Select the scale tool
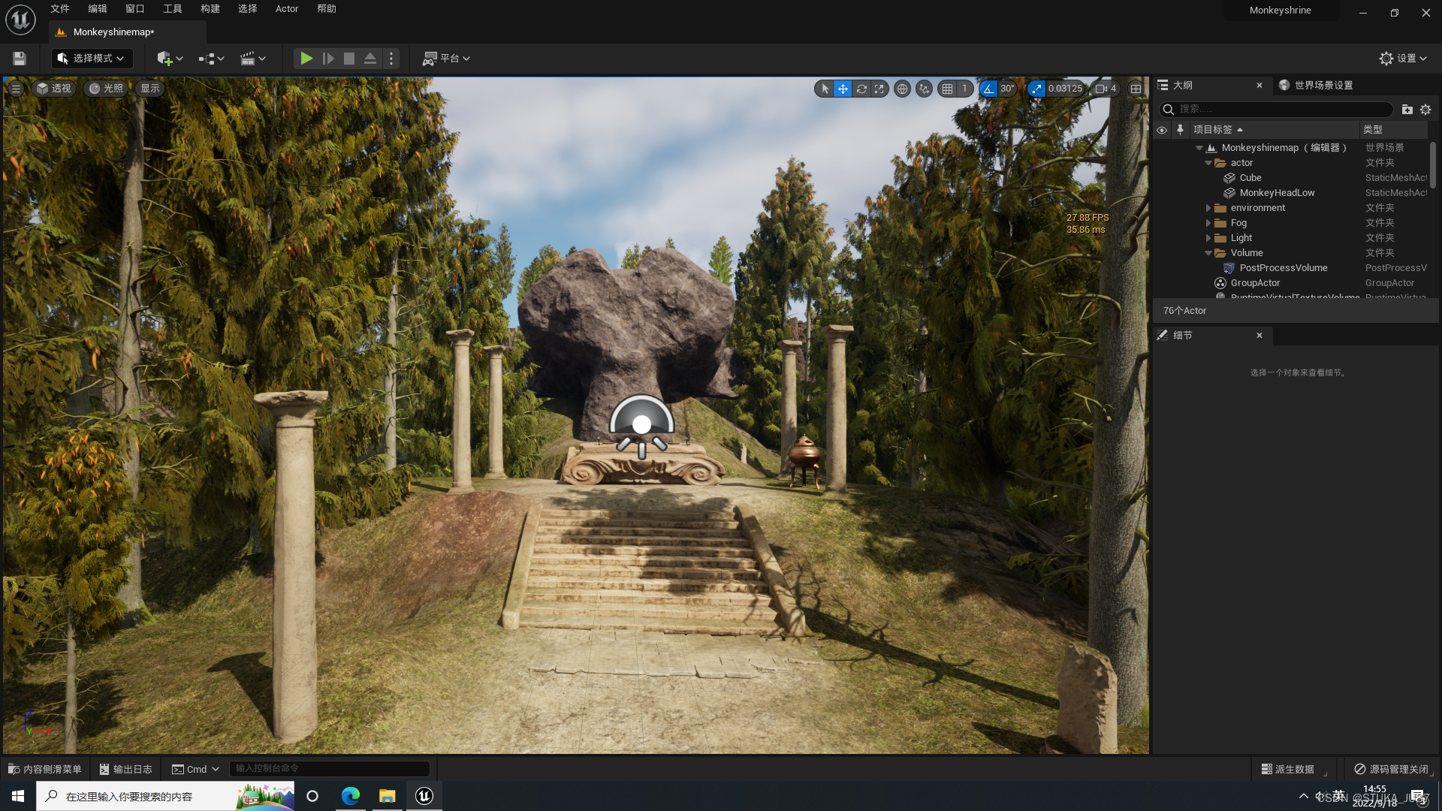Screen dimensions: 1442x811 879,89
